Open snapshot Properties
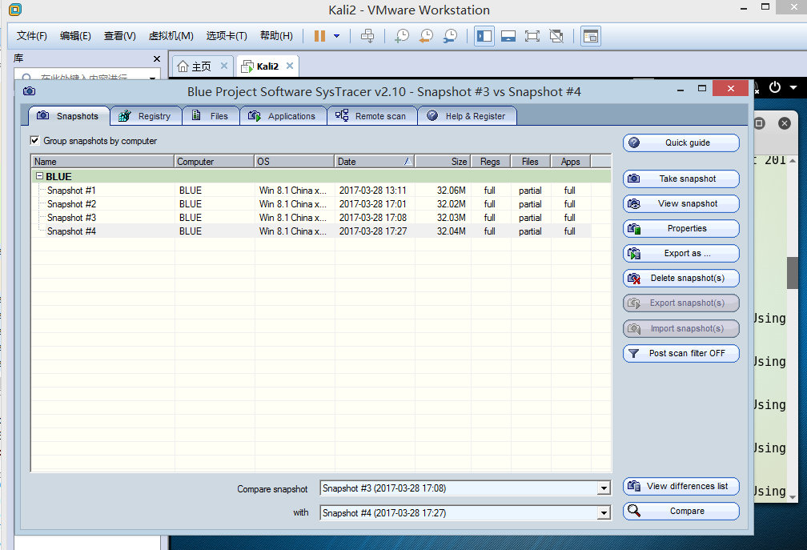Screen dimensions: 807x550 (x=681, y=228)
